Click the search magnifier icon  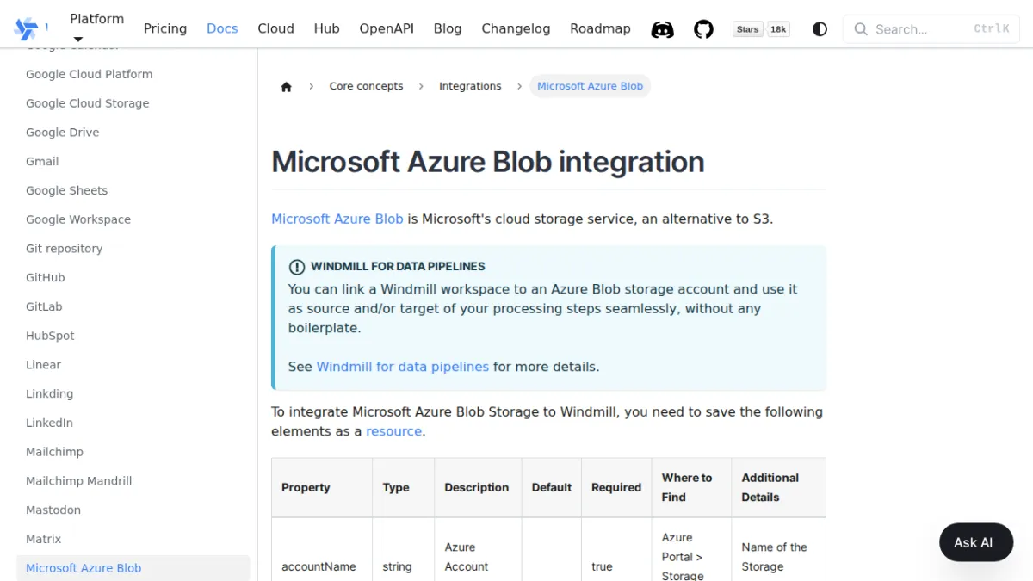point(860,29)
